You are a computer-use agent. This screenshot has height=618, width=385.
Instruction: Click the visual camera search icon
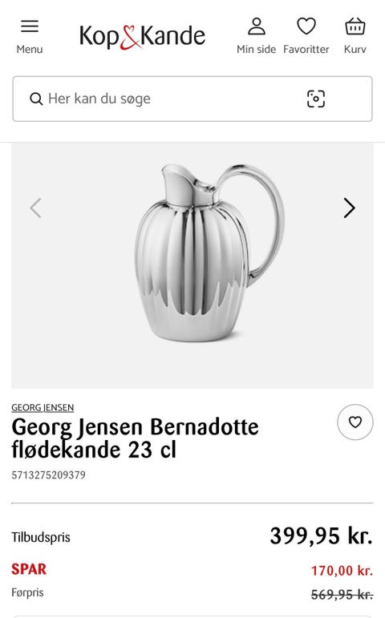tap(316, 99)
